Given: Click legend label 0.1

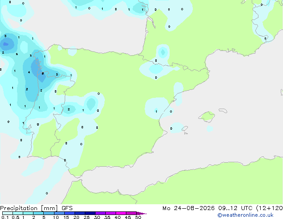Looking at the screenshot, I should click(x=5, y=217).
